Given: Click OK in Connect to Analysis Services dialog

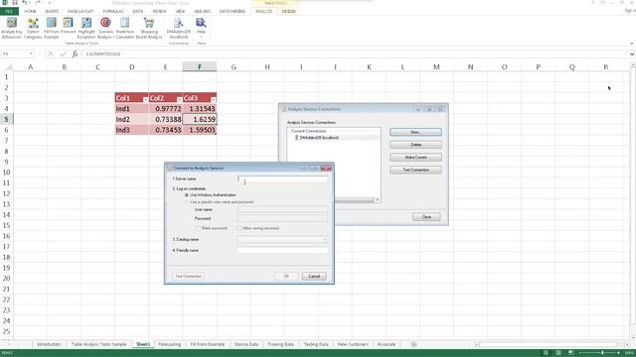Looking at the screenshot, I should [x=286, y=276].
